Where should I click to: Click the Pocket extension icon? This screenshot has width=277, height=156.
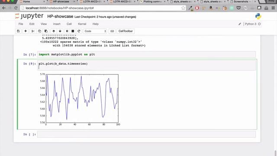pos(238,8)
